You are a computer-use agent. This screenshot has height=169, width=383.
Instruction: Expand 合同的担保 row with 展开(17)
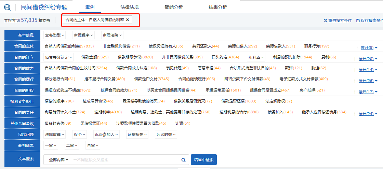coord(368,92)
